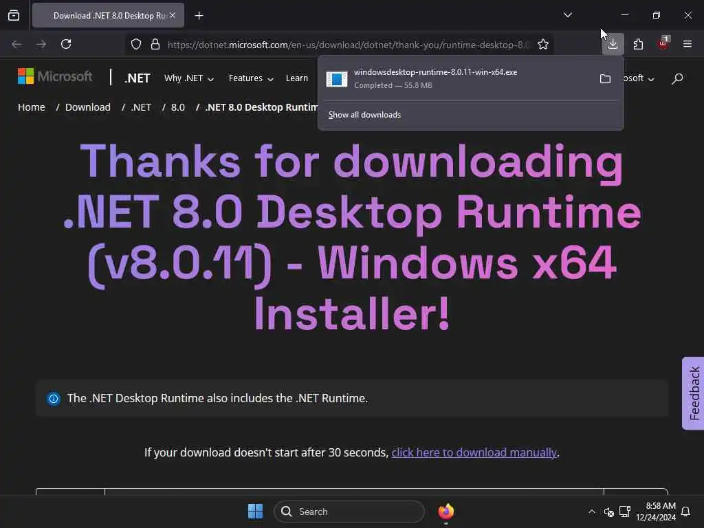Open the Firefox View tabs icon
Image resolution: width=704 pixels, height=528 pixels.
click(14, 16)
